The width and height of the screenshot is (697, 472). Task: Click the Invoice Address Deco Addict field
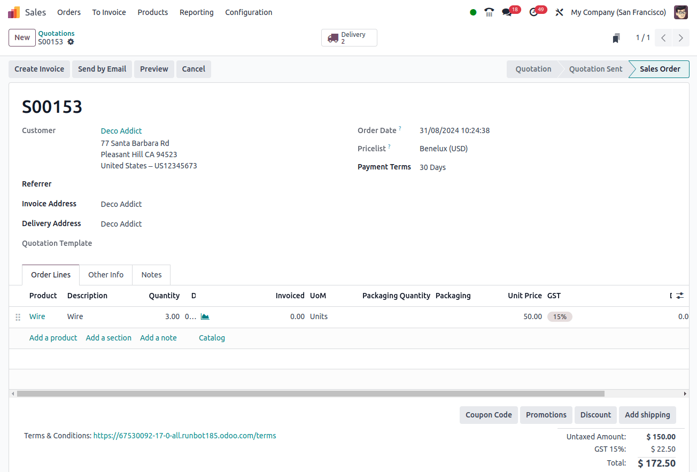tap(121, 204)
